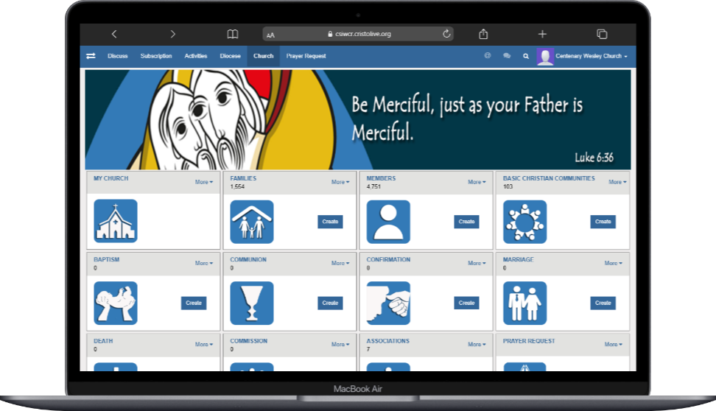Click the Baptism icon

point(115,303)
